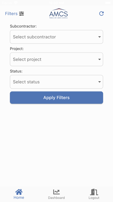
Task: Select the Home tab label
Action: click(x=19, y=197)
